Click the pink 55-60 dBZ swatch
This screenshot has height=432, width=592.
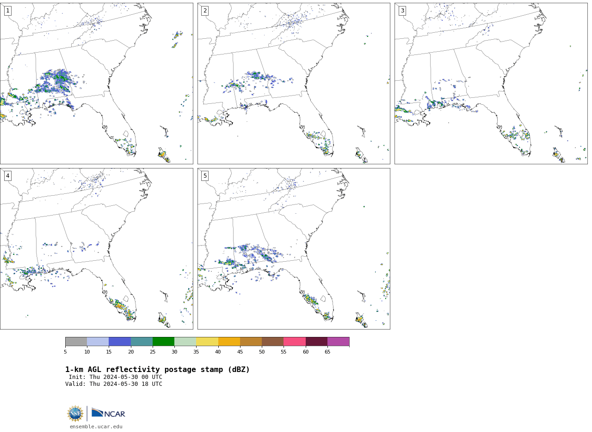tap(295, 342)
